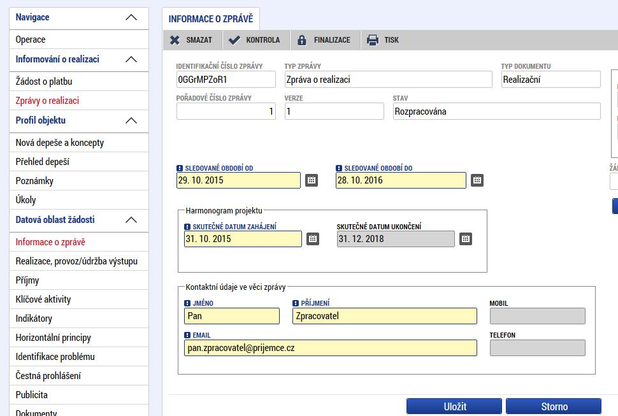Open Klíčové aktivity

[79, 299]
